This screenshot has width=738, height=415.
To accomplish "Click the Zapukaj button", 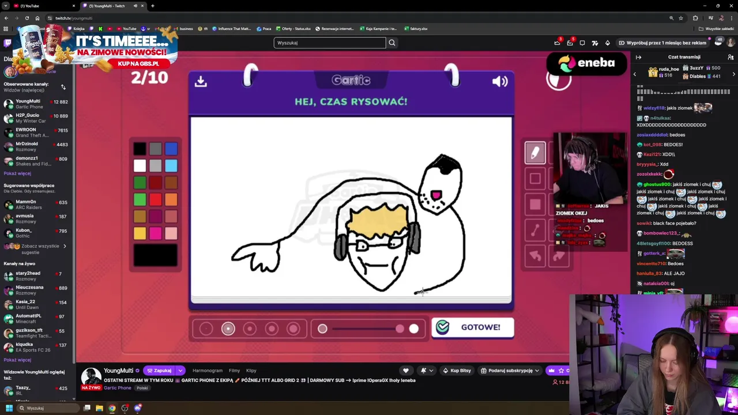I will [x=159, y=371].
